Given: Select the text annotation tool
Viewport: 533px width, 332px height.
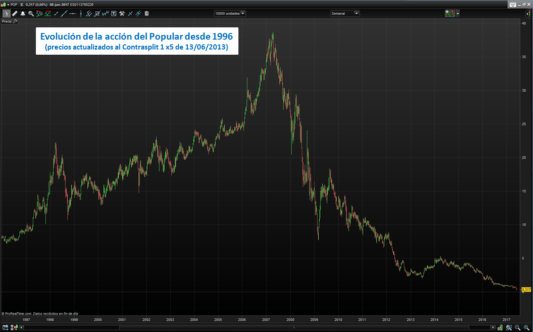Looking at the screenshot, I should pos(113,14).
